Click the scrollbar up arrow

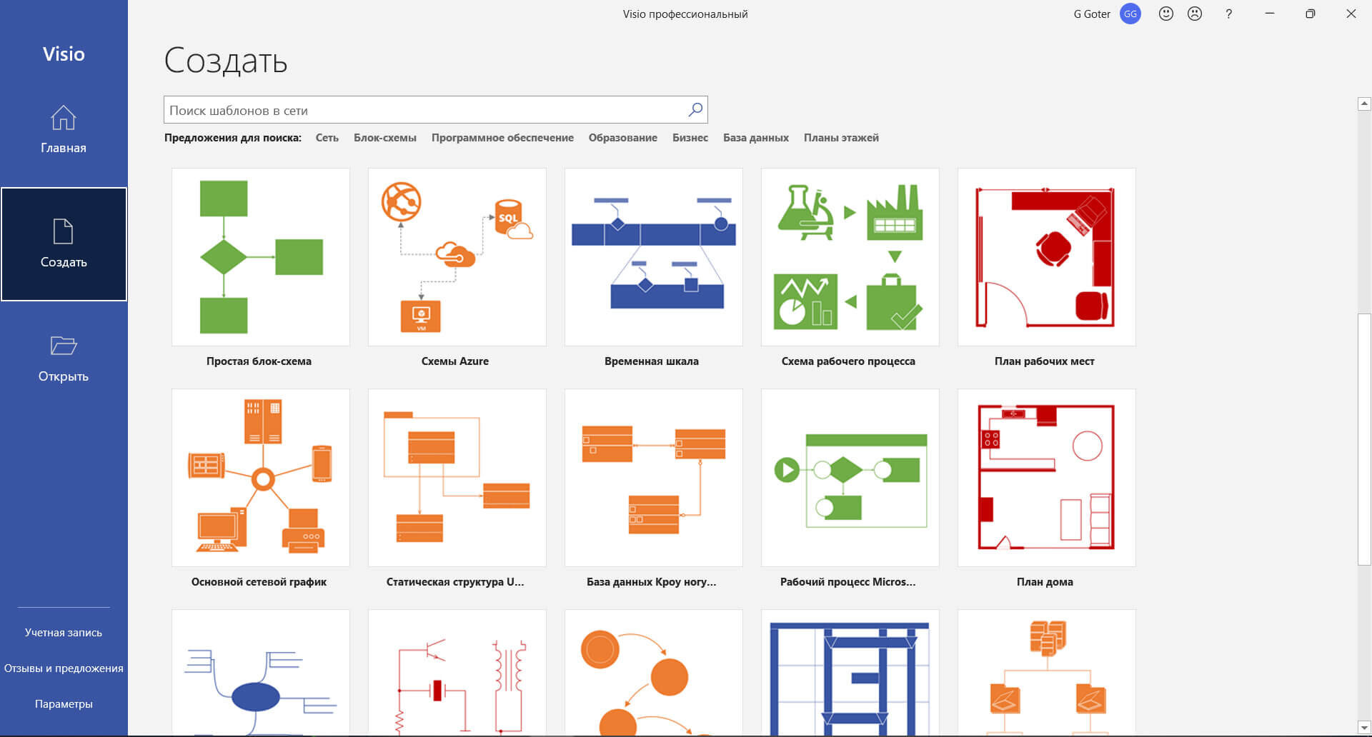point(1364,104)
